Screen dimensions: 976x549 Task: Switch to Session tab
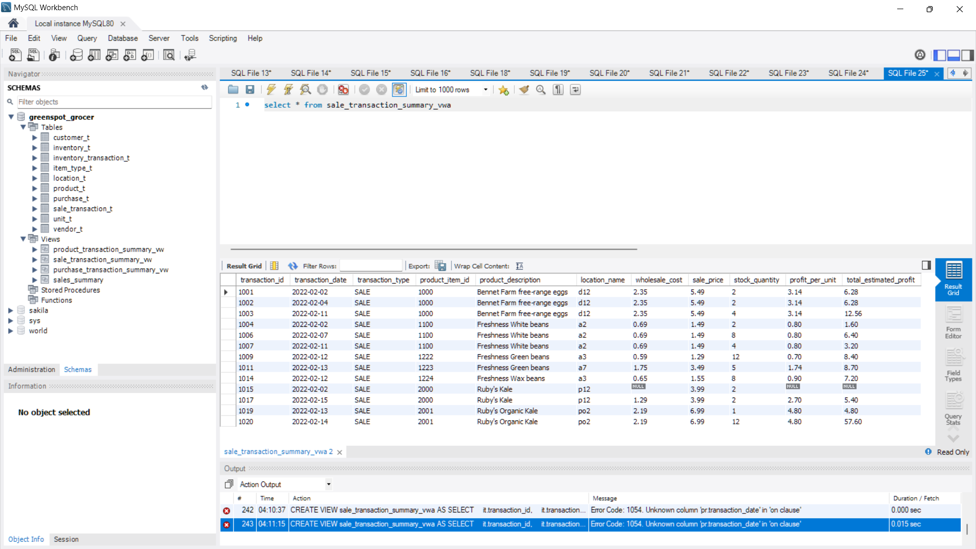pyautogui.click(x=66, y=539)
